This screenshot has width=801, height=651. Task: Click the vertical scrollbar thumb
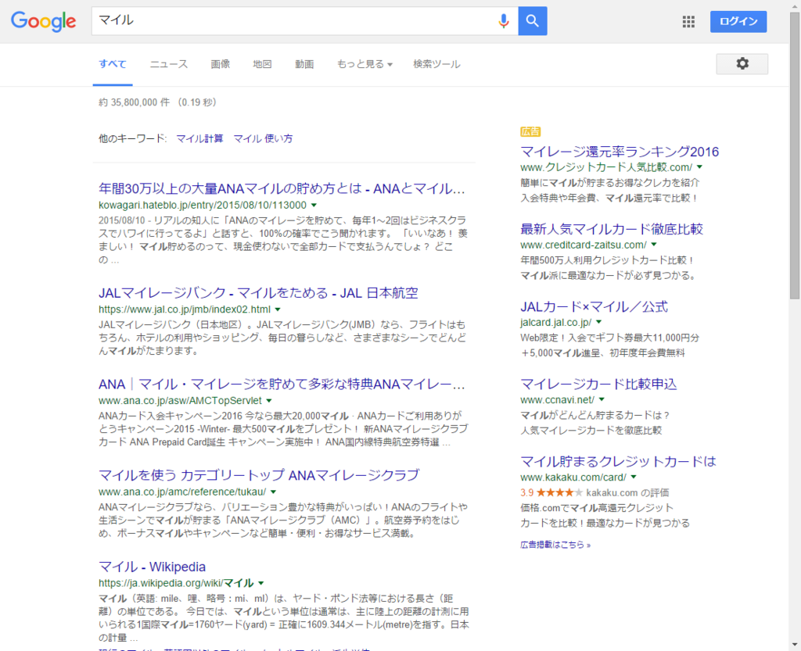(x=795, y=156)
